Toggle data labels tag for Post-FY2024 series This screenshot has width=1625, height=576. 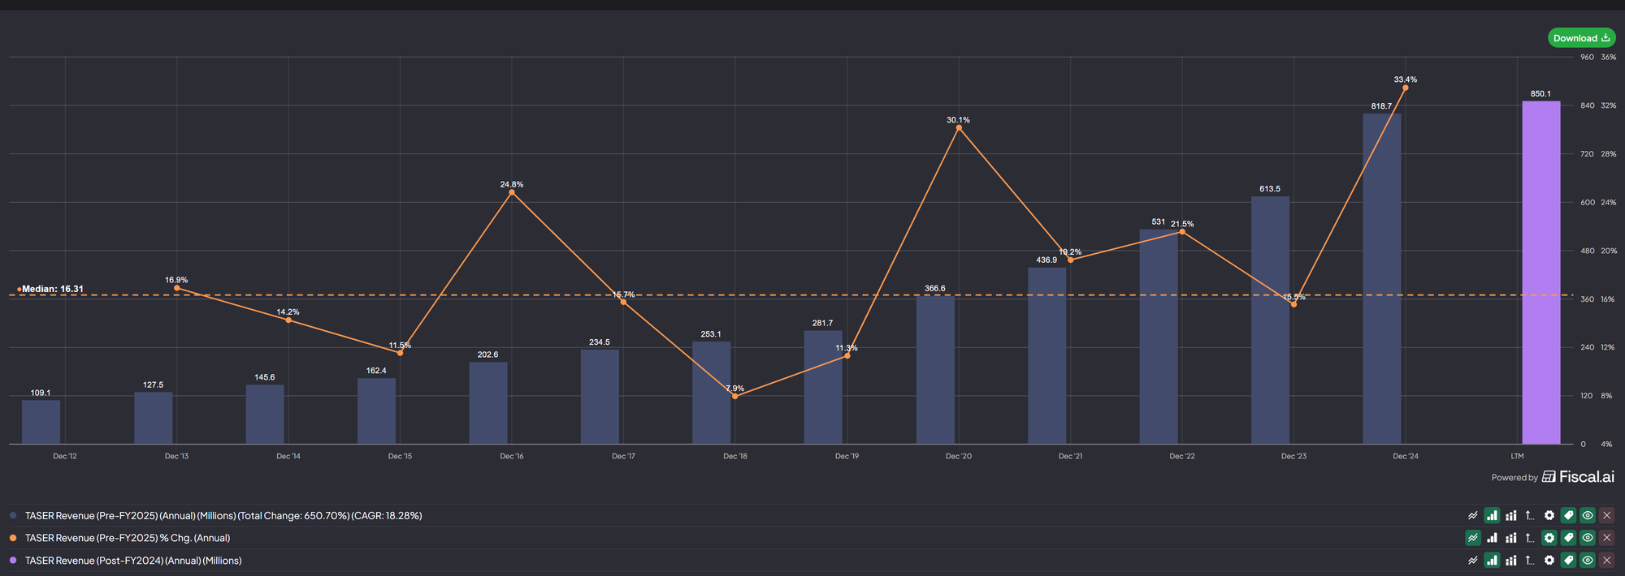click(1568, 561)
